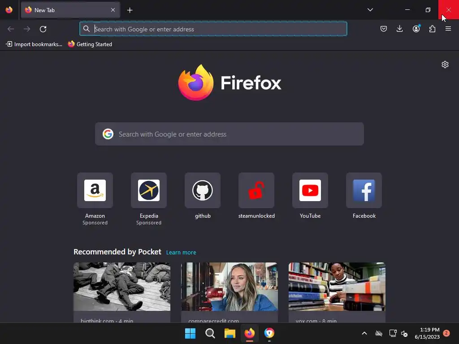This screenshot has height=344, width=459.
Task: Close the New Tab tab
Action: (113, 10)
